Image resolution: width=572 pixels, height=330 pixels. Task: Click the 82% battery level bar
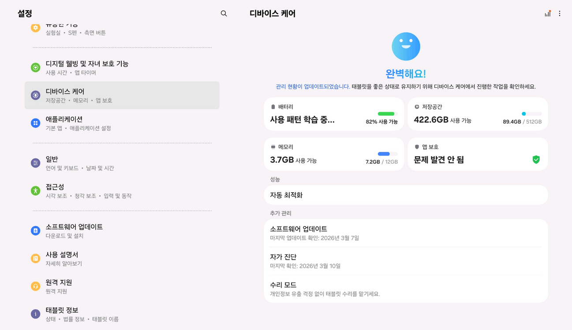(x=386, y=114)
